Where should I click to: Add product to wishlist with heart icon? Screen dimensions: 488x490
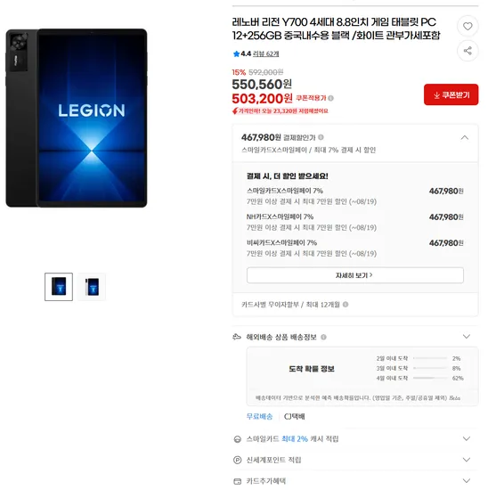coord(468,26)
